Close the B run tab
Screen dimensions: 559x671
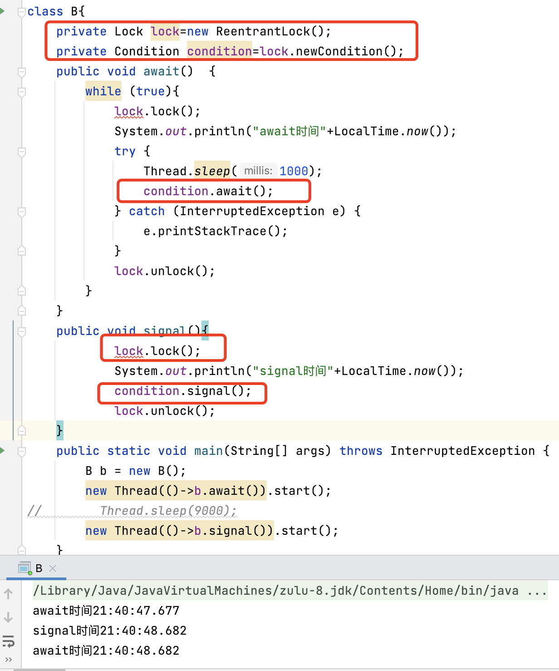coord(53,568)
